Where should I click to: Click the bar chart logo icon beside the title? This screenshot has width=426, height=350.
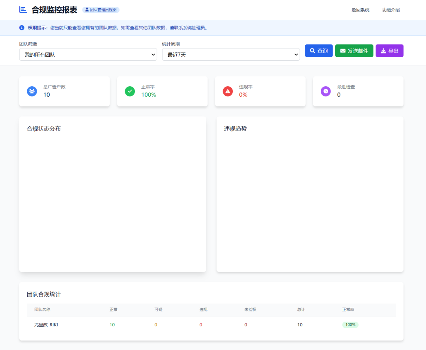[23, 10]
